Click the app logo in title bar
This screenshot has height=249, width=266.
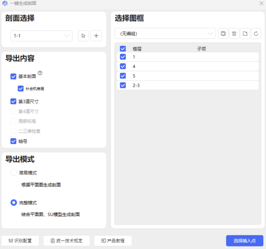[x=5, y=4]
